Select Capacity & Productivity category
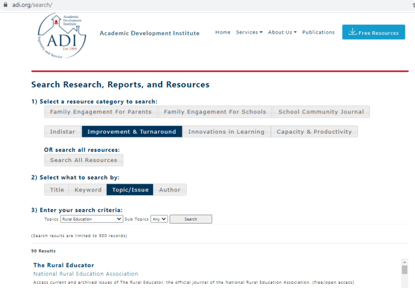 314,132
